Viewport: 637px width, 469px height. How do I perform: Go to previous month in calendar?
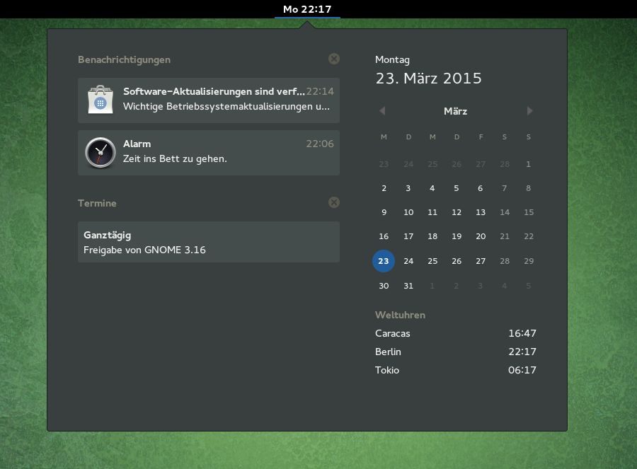point(382,111)
